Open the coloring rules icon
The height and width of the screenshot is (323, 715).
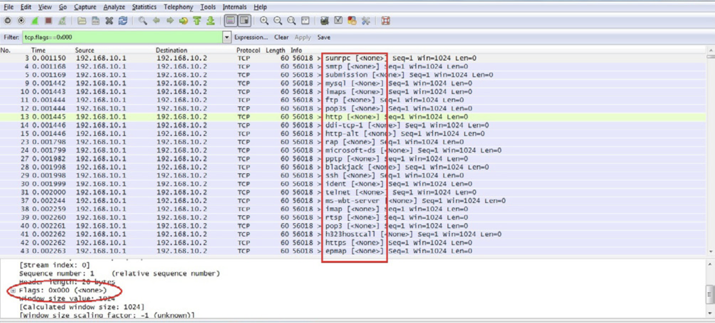352,21
